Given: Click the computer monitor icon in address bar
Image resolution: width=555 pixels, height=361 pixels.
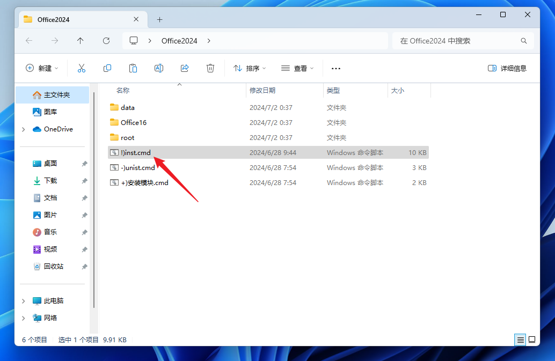Looking at the screenshot, I should [x=134, y=41].
